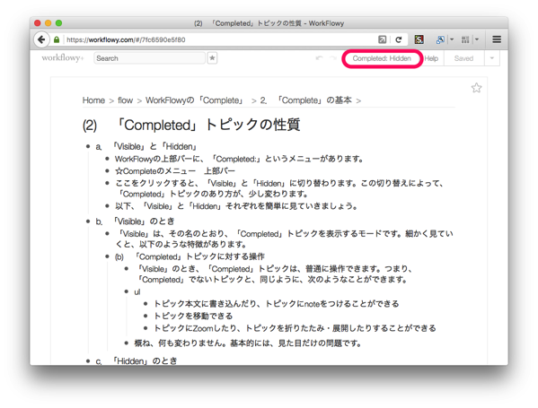
Task: Click bullet of ☆Completeのメニュー item
Action: (107, 171)
